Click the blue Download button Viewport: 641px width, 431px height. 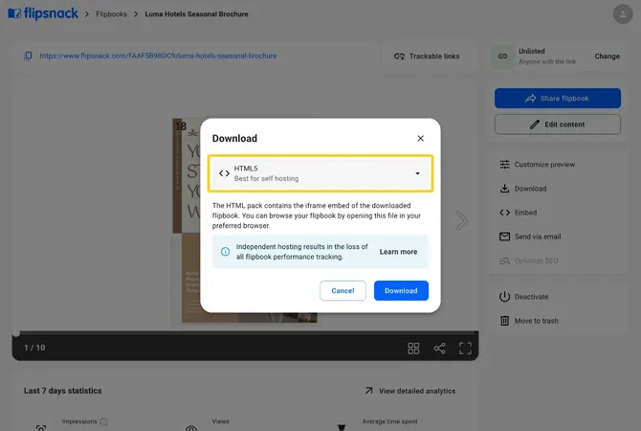pyautogui.click(x=401, y=290)
